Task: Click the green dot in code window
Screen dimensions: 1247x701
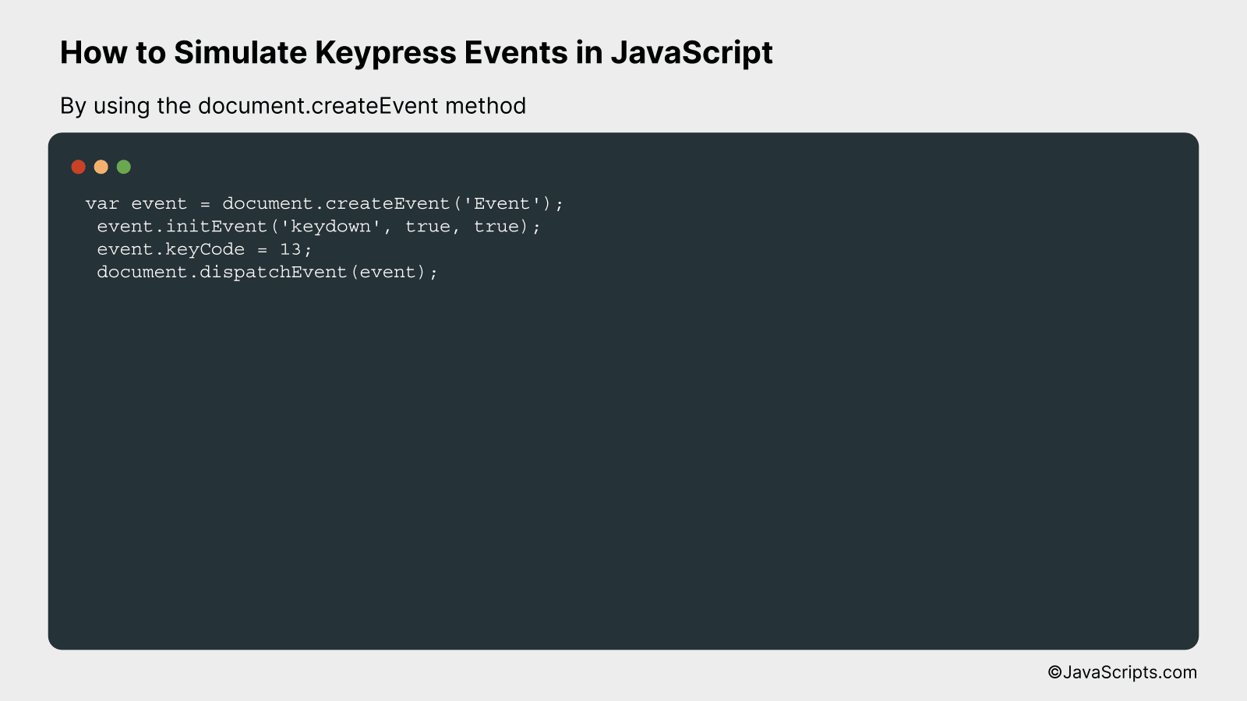Action: click(124, 167)
